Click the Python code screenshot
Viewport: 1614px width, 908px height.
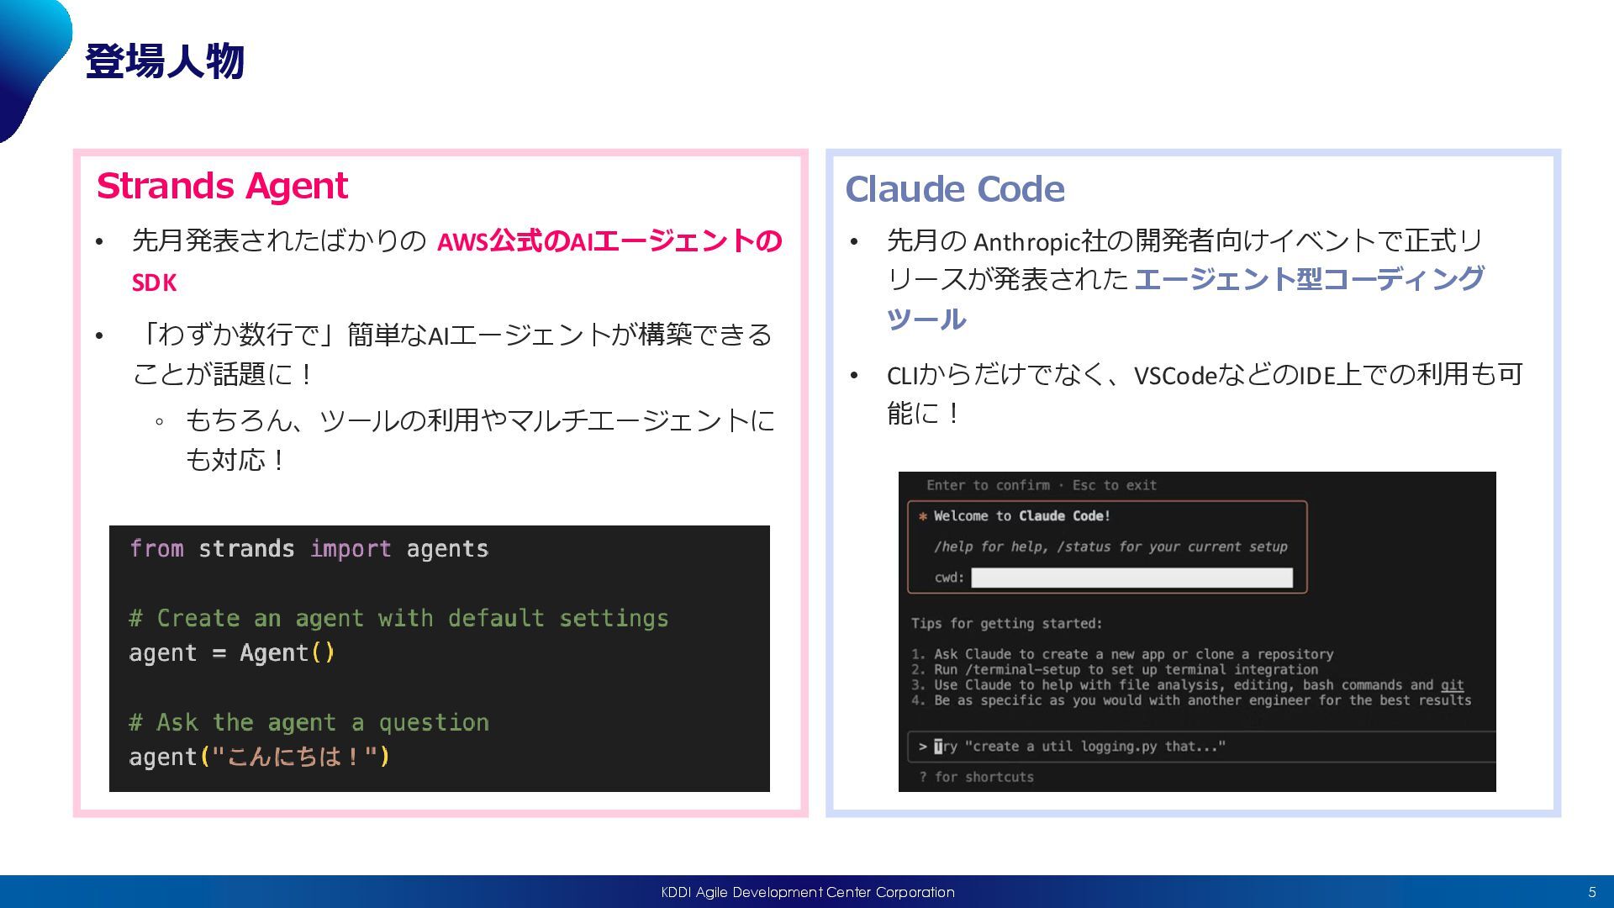(440, 658)
